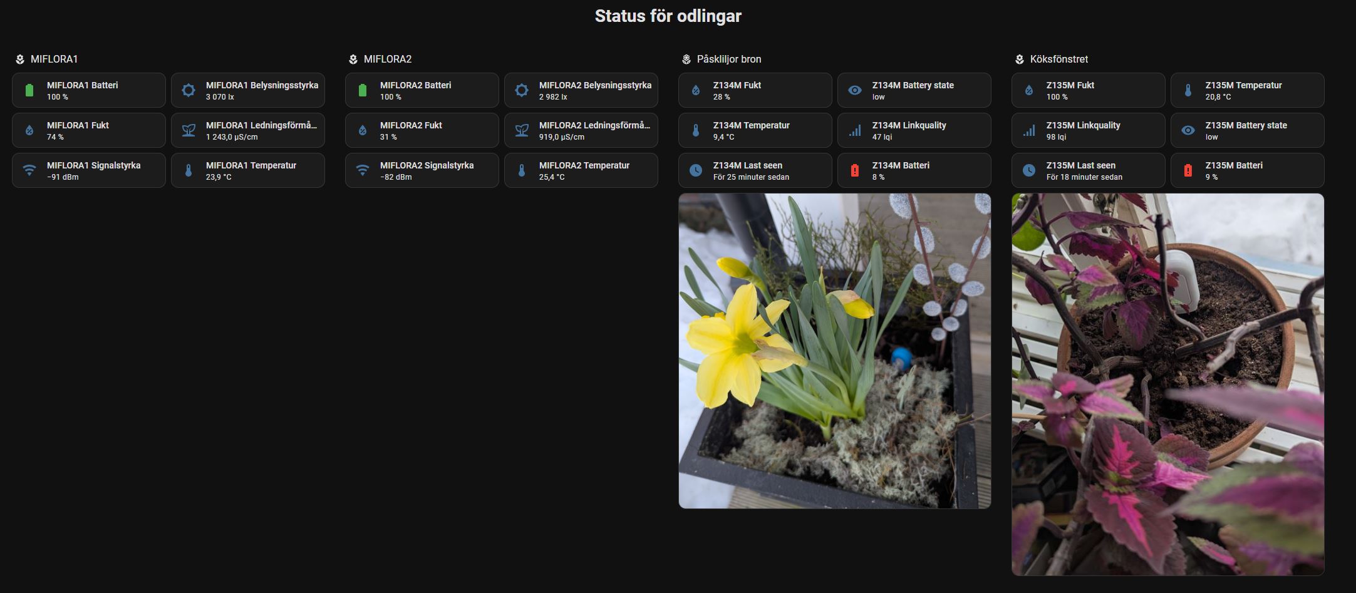Click the Z134M Linkquality signal bars icon
The image size is (1356, 593).
pyautogui.click(x=855, y=130)
